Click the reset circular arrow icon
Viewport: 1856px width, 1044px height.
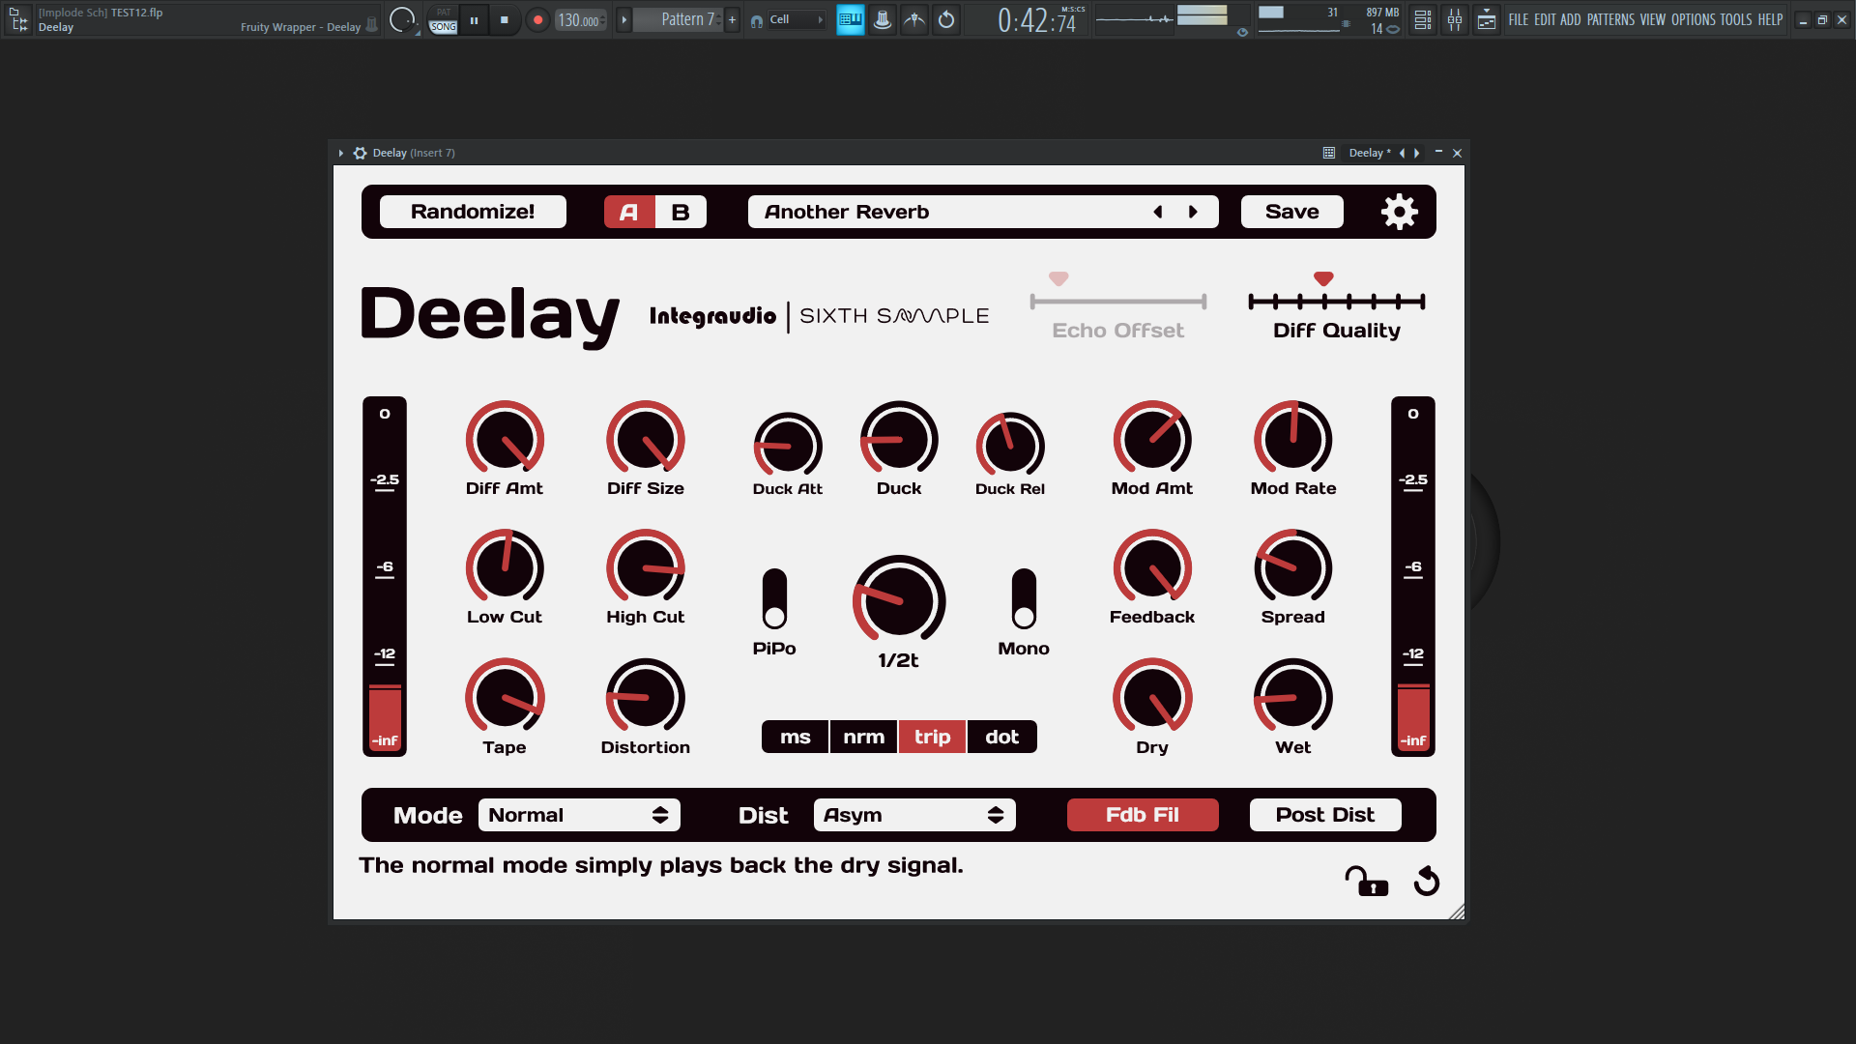click(1427, 882)
